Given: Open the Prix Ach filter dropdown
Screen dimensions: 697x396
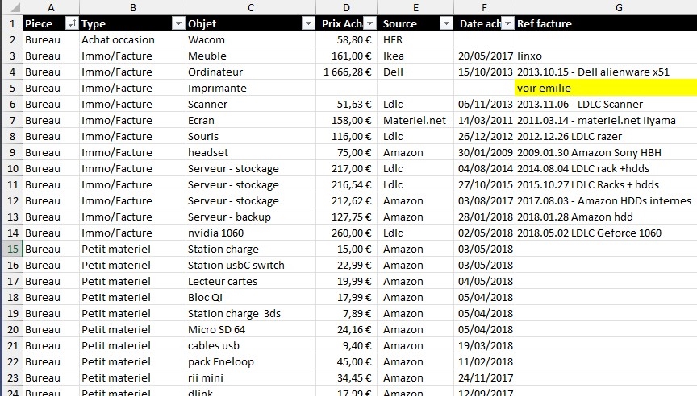Looking at the screenshot, I should (369, 23).
